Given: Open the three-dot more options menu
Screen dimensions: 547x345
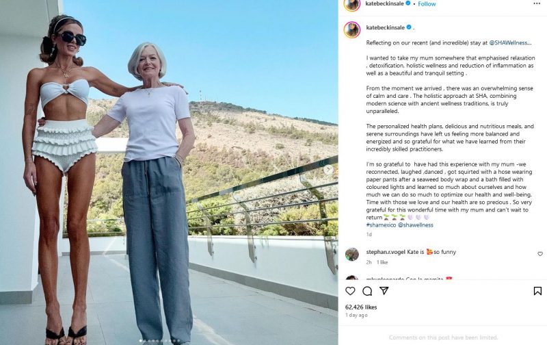Looking at the screenshot, I should (537, 3).
